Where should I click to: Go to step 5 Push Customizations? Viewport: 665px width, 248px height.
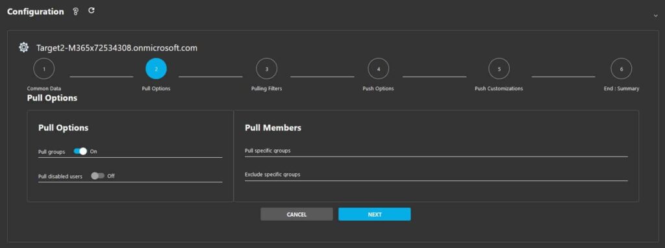tap(499, 69)
